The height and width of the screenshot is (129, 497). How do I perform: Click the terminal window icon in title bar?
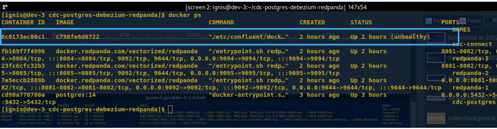coord(5,7)
